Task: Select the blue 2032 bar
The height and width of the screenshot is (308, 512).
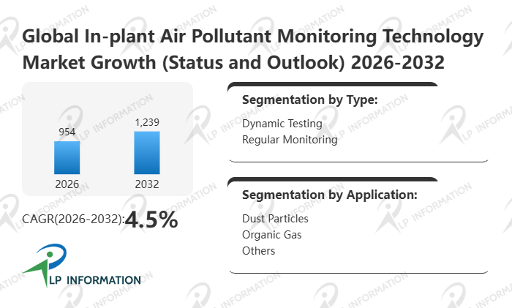Action: pyautogui.click(x=147, y=152)
